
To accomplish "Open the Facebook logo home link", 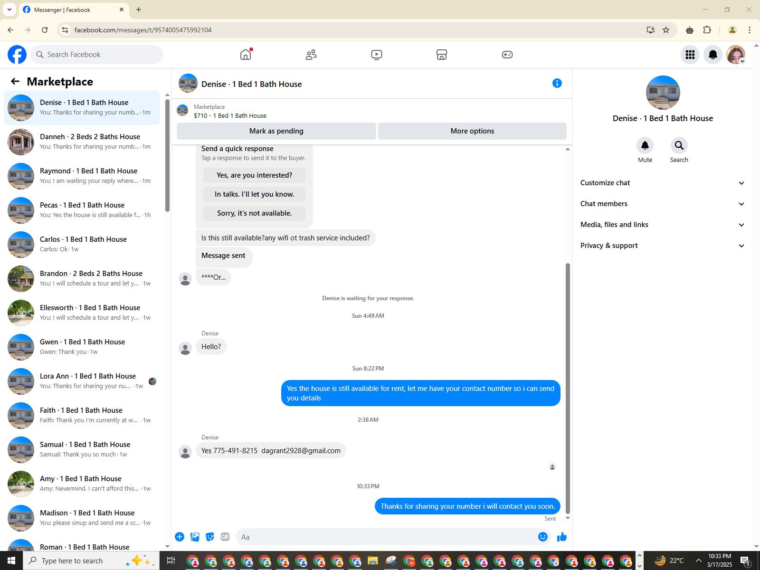I will [17, 55].
